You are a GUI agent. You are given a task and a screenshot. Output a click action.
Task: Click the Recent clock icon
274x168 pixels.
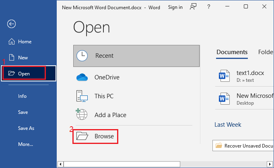82,56
